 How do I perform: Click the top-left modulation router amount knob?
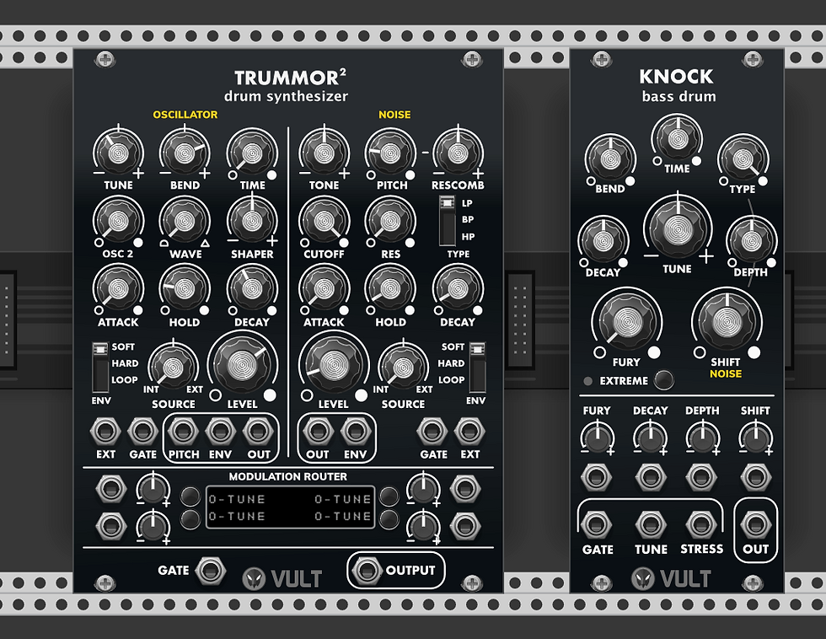153,490
